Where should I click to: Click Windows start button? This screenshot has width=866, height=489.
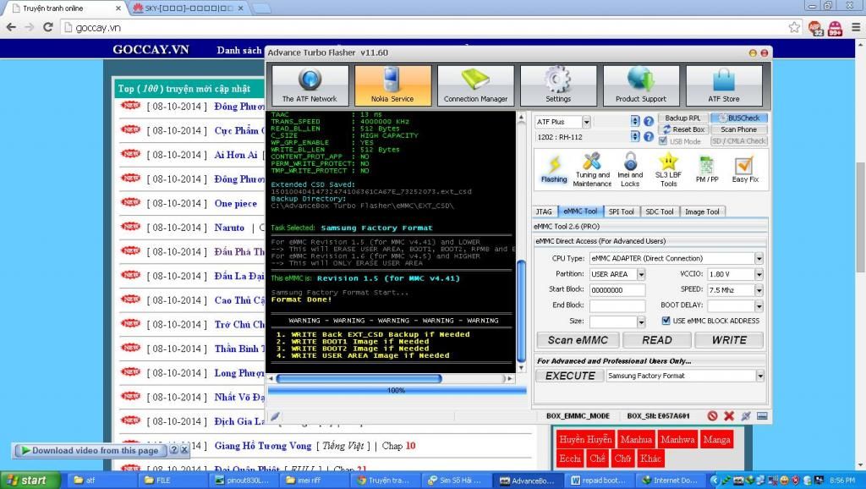[30, 481]
